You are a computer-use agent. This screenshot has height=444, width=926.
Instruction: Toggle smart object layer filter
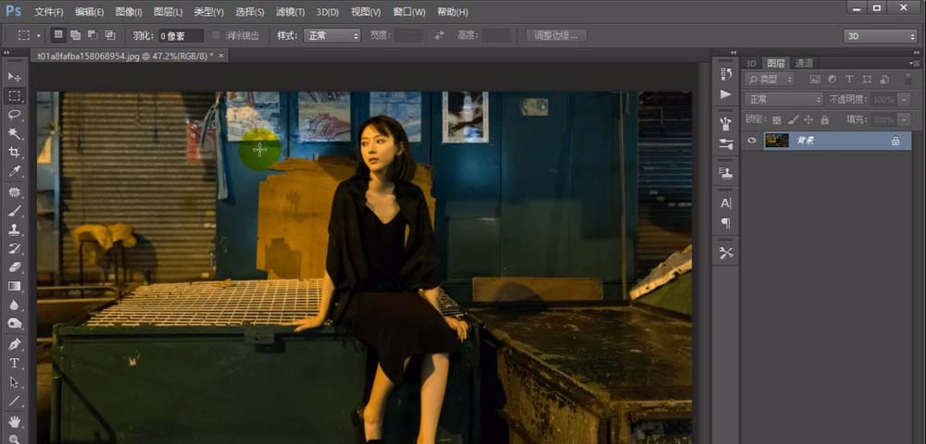pyautogui.click(x=884, y=79)
